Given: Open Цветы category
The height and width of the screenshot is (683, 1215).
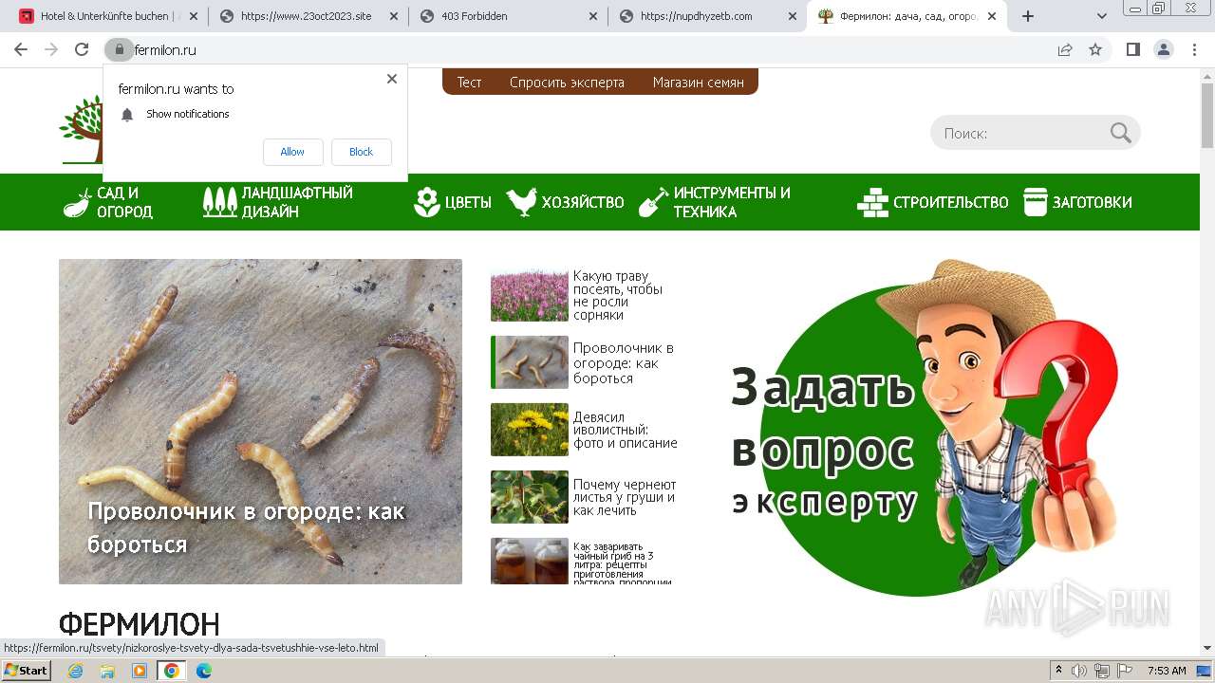Looking at the screenshot, I should point(453,202).
